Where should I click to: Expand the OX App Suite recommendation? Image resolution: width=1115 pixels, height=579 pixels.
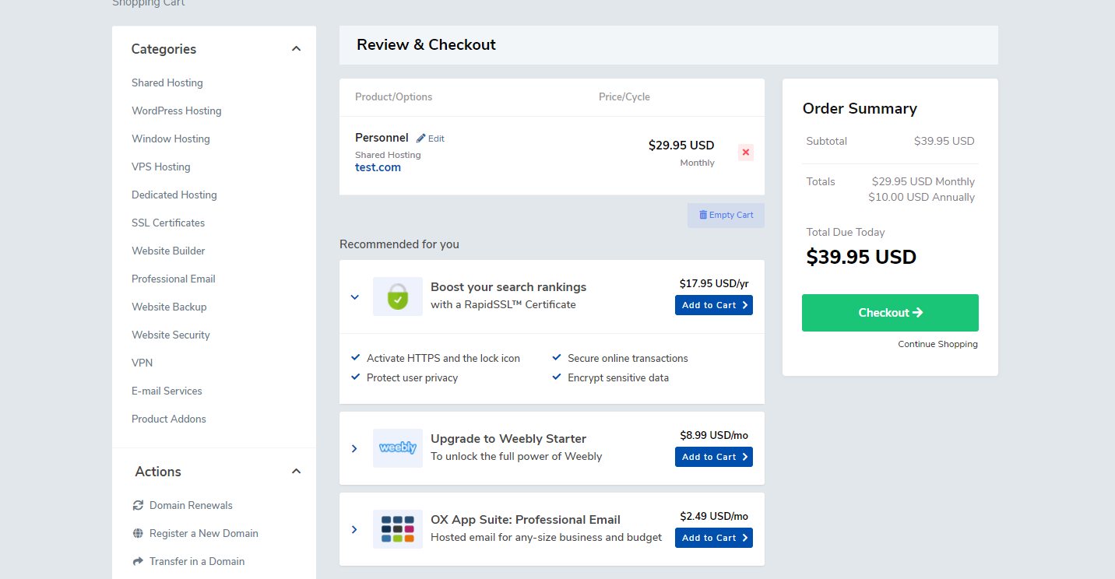[354, 530]
